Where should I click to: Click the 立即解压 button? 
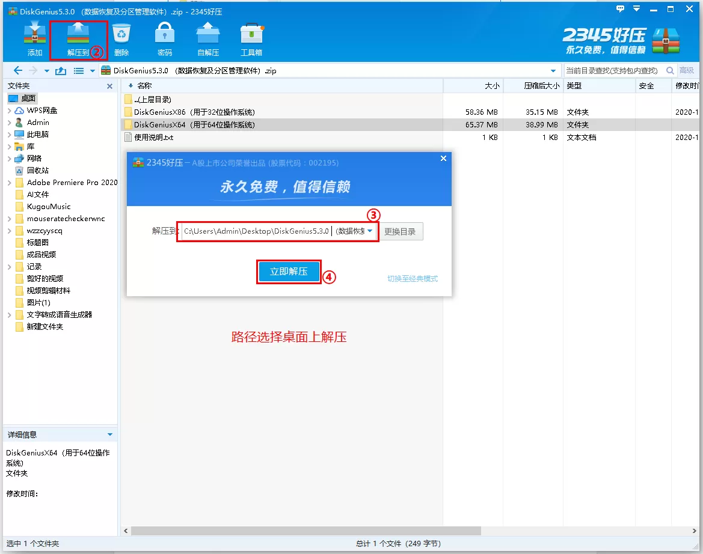(289, 272)
